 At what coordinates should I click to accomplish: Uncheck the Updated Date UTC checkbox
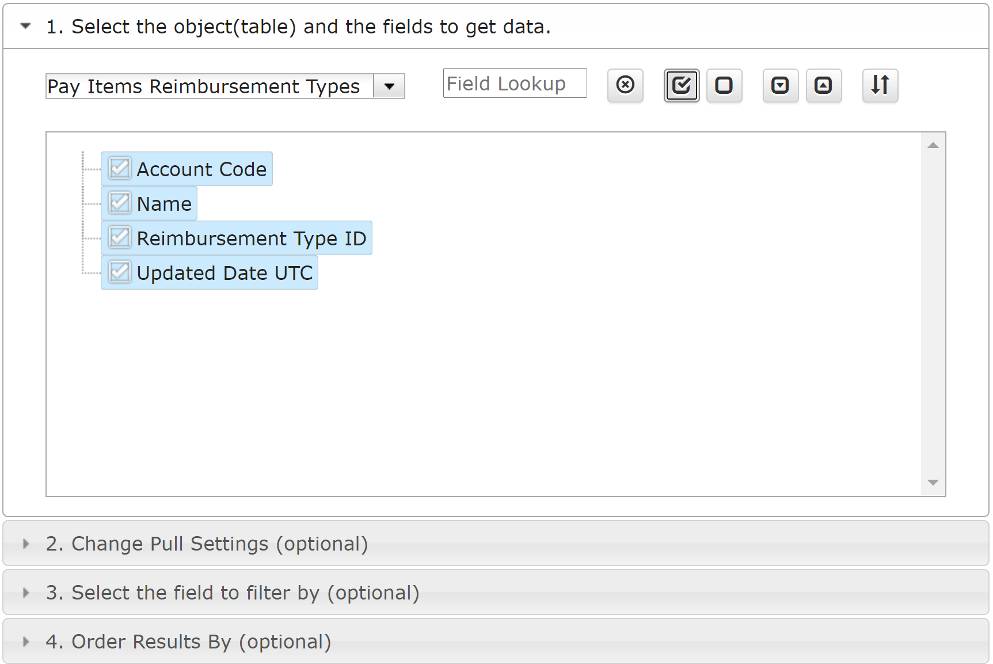120,272
